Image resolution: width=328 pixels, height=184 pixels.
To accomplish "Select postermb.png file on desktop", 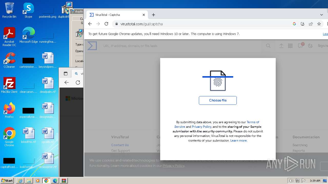I will pos(48,12).
